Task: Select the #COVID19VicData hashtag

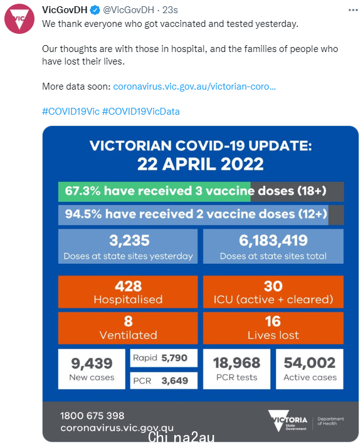Action: [x=141, y=112]
